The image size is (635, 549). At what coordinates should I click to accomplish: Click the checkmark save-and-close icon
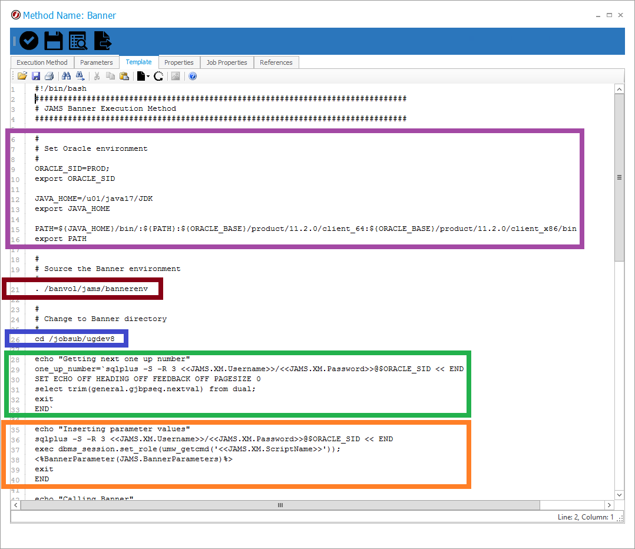click(29, 41)
